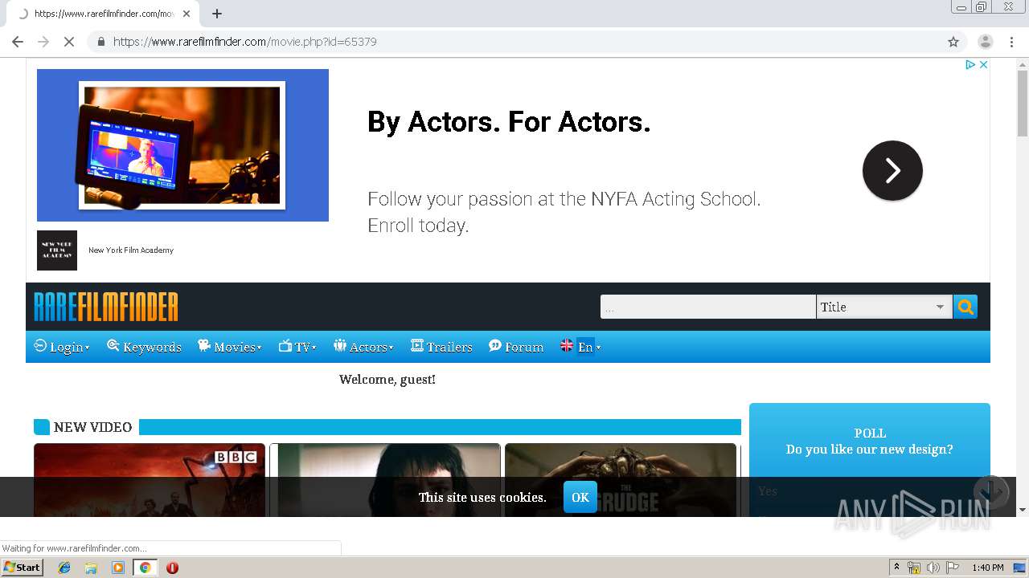Open Chrome's three-dot menu

coord(1011,42)
